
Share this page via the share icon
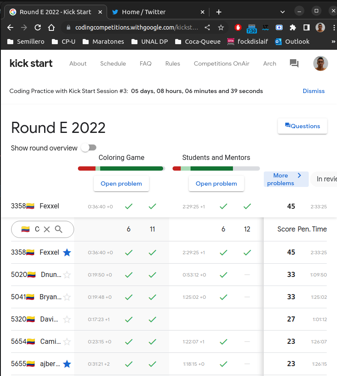[207, 27]
